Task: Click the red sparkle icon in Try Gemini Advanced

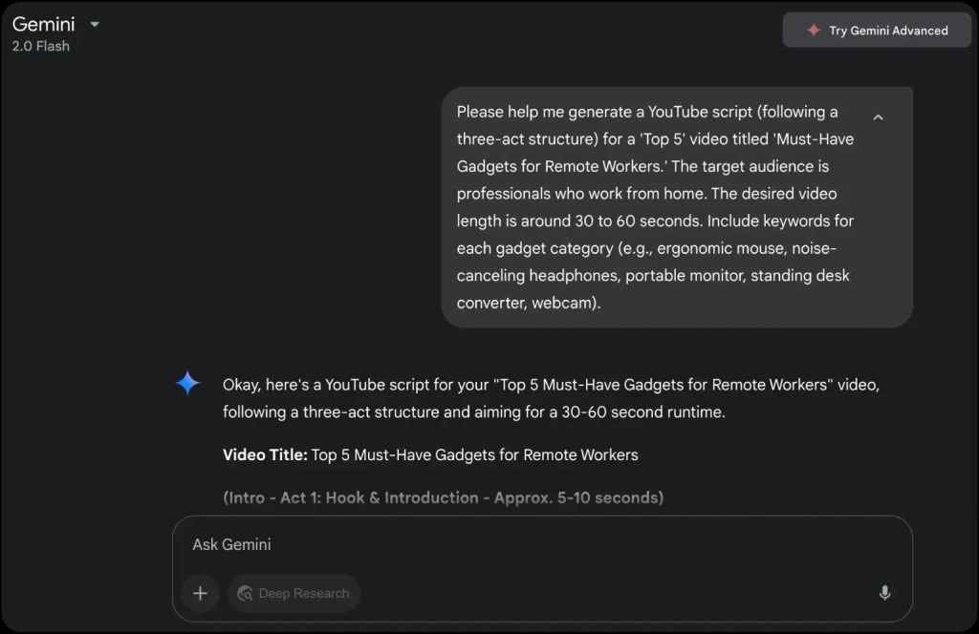Action: point(814,31)
